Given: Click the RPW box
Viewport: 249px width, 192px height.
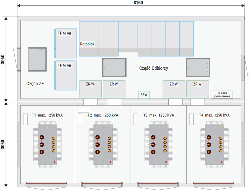Looking at the screenshot, I should tap(144, 95).
